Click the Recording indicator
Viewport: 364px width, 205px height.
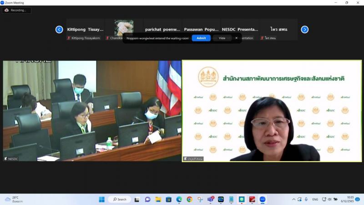(x=17, y=10)
